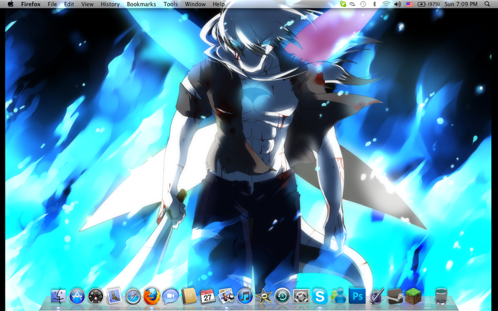This screenshot has width=498, height=311.
Task: Open Dashboard from the dock
Action: tap(96, 297)
